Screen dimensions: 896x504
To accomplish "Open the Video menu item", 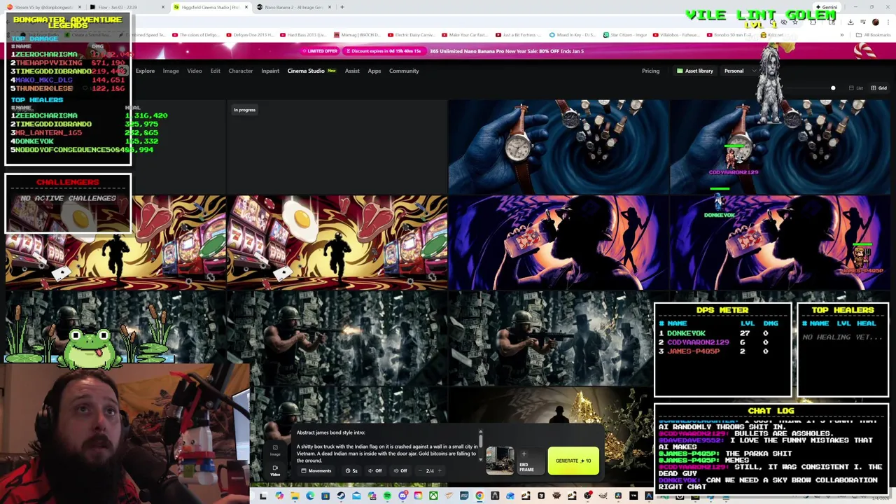I will 195,71.
